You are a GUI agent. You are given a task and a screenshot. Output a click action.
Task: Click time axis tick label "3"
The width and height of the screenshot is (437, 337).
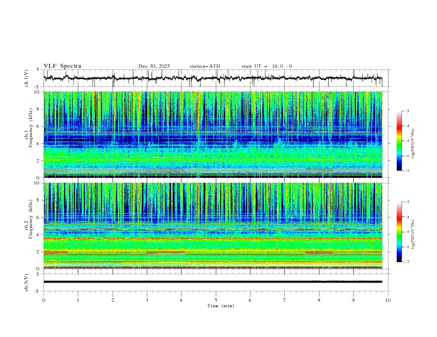147,300
